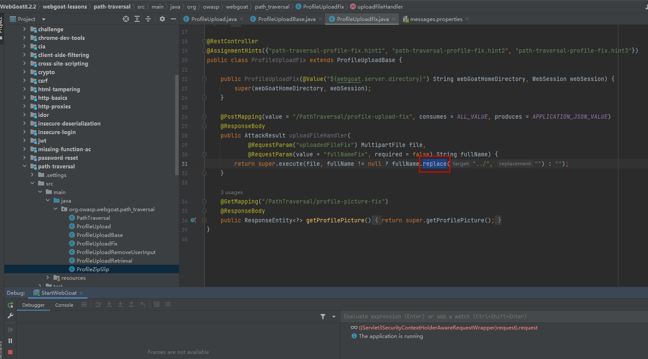Expand the jwt folder

point(24,141)
